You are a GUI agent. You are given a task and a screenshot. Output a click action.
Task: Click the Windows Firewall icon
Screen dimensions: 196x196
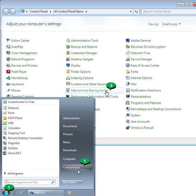tap(128, 128)
